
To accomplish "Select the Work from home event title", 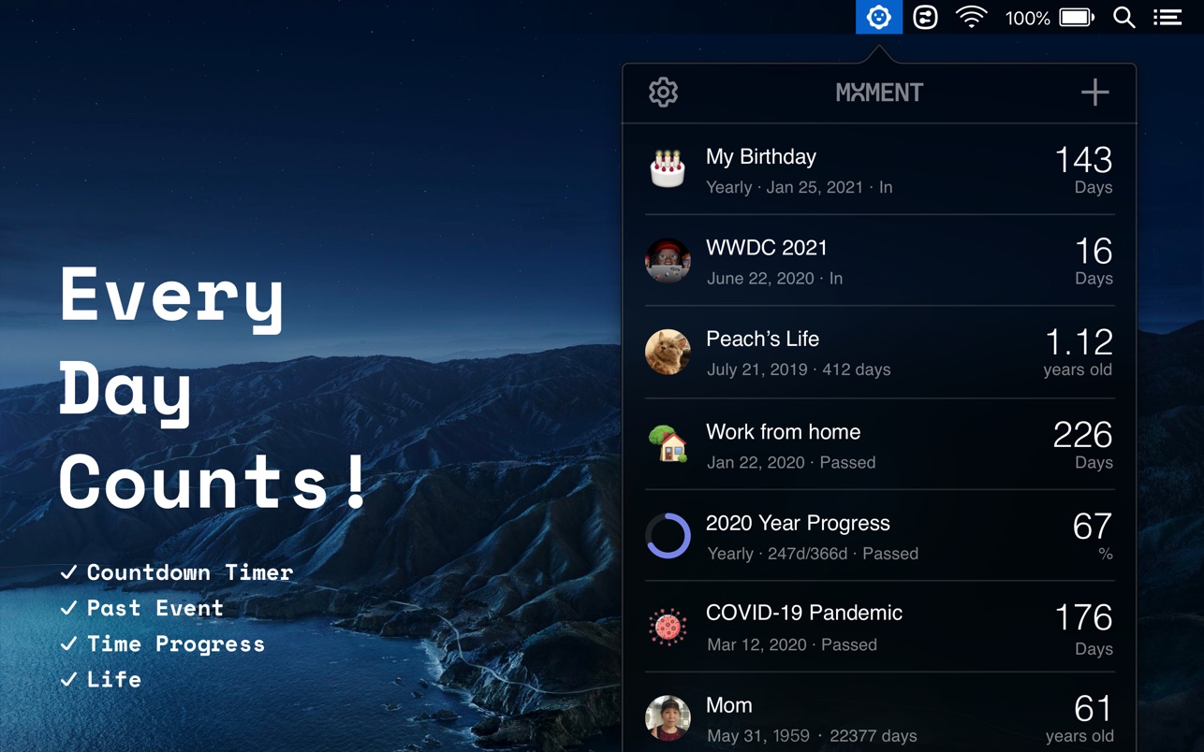I will point(784,432).
